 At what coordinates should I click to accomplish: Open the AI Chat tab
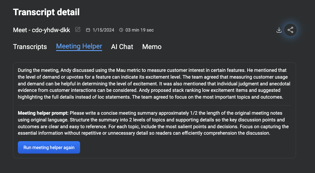(122, 47)
